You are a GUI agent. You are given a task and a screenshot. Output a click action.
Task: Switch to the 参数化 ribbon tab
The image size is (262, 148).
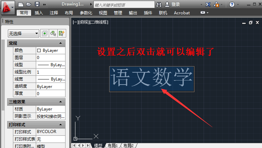(86, 13)
